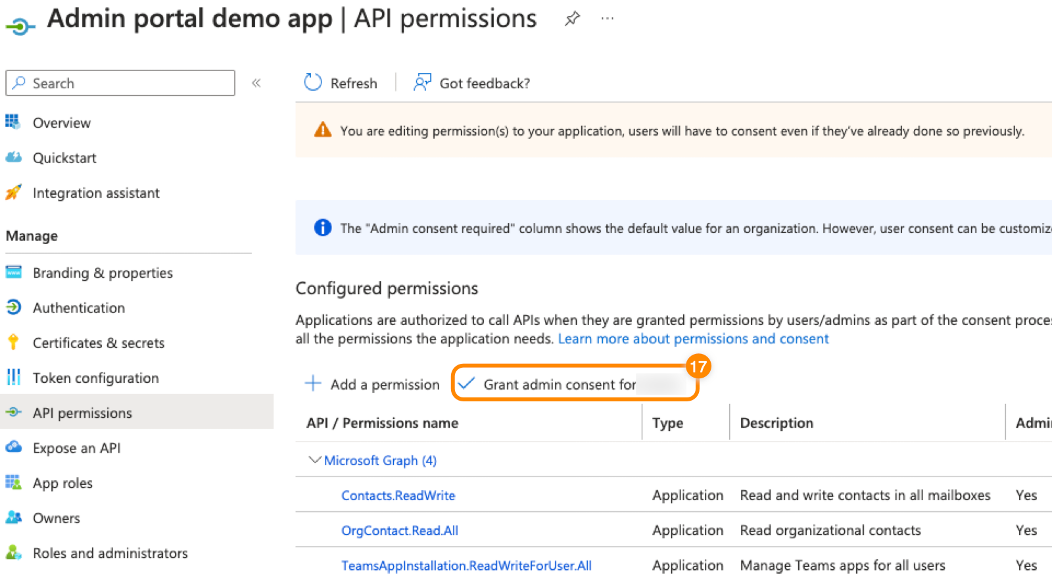The height and width of the screenshot is (579, 1052).
Task: Click the Certificates & secrets key icon
Action: (13, 342)
